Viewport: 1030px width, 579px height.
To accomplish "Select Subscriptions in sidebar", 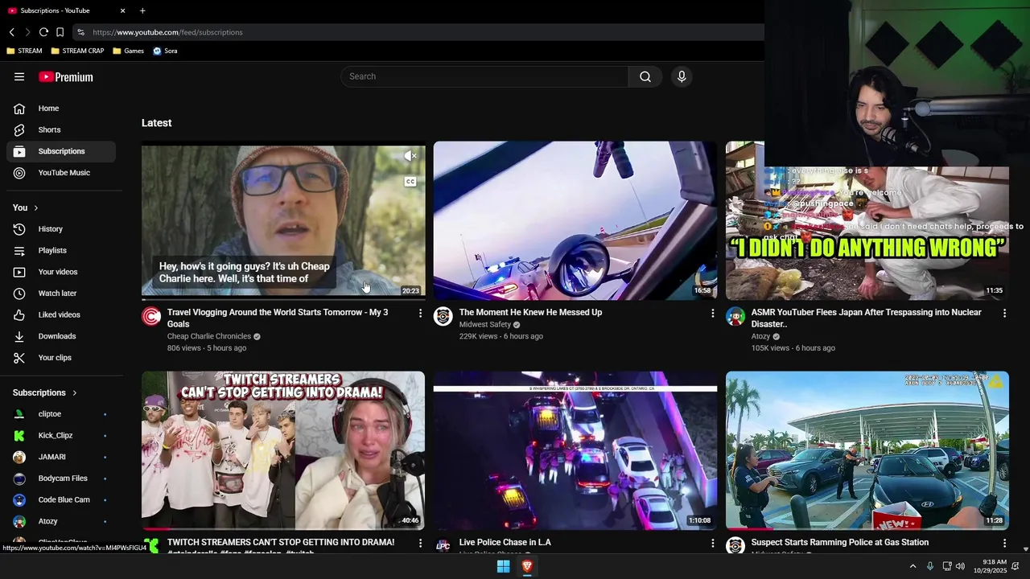I will [61, 151].
